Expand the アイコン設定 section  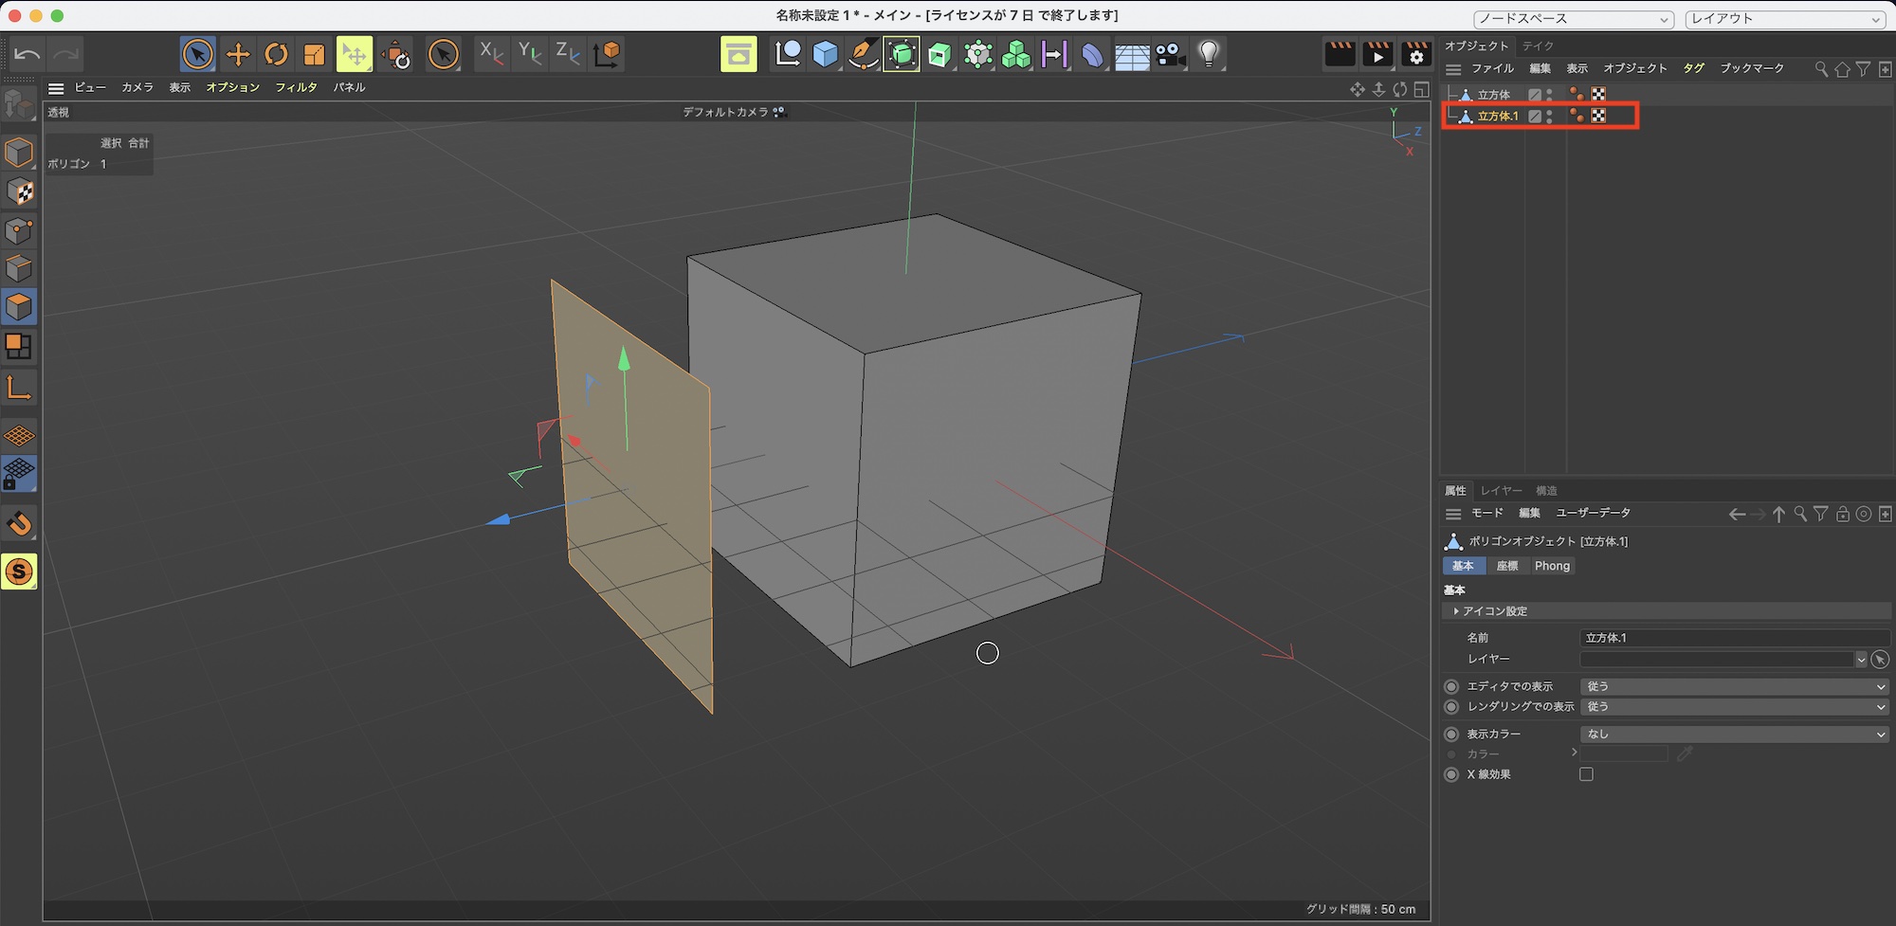tap(1494, 611)
